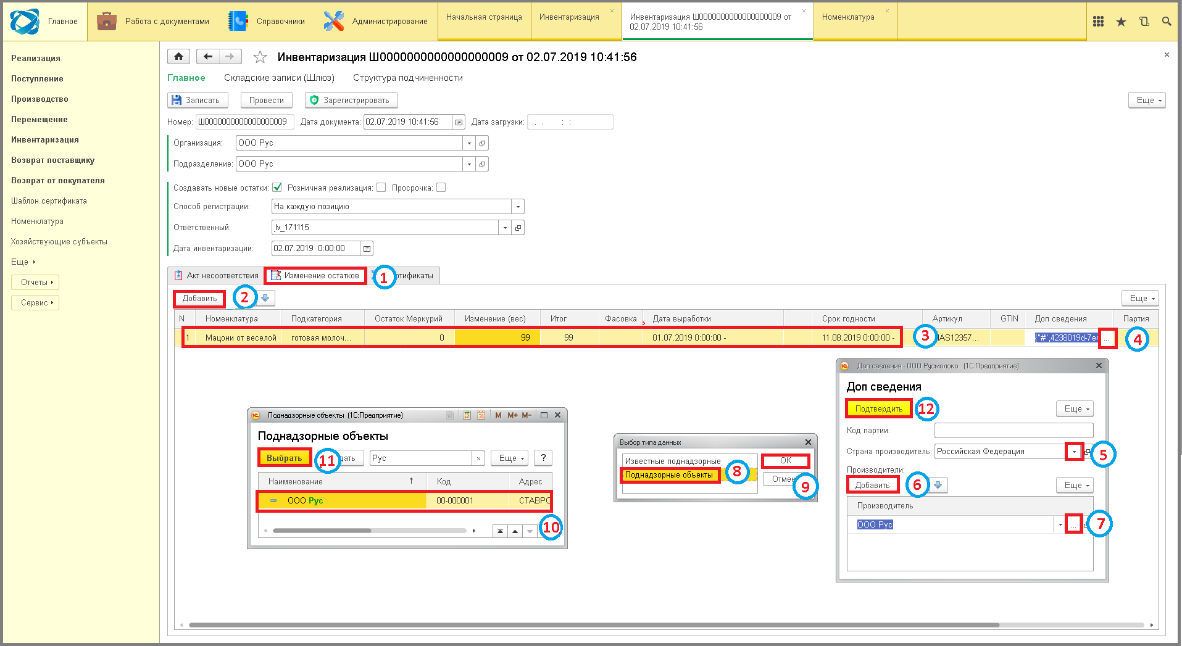
Task: Open calendar picker for Дата документа
Action: [459, 122]
